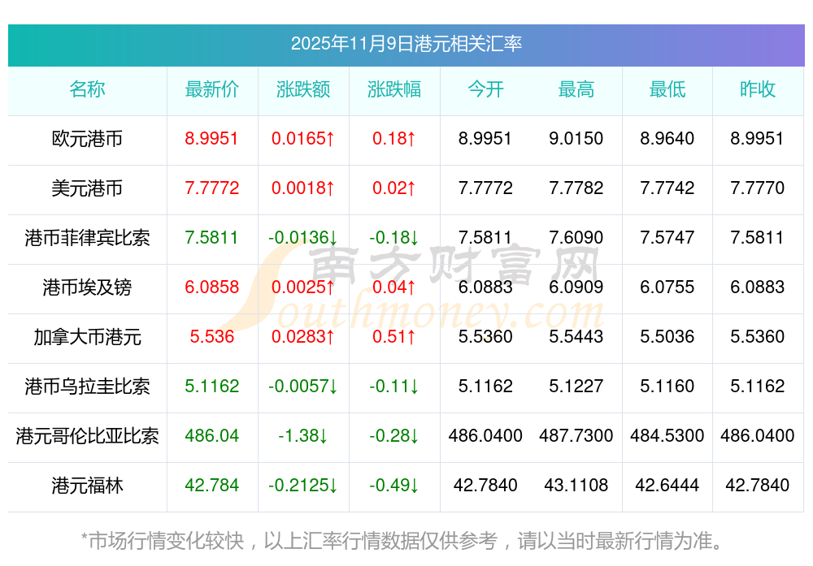Click the 今开 column header
The width and height of the screenshot is (813, 566).
485,89
